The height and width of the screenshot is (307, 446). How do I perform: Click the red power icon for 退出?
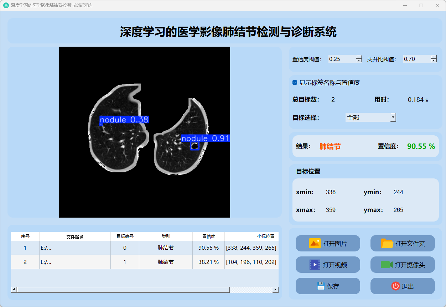pos(396,286)
